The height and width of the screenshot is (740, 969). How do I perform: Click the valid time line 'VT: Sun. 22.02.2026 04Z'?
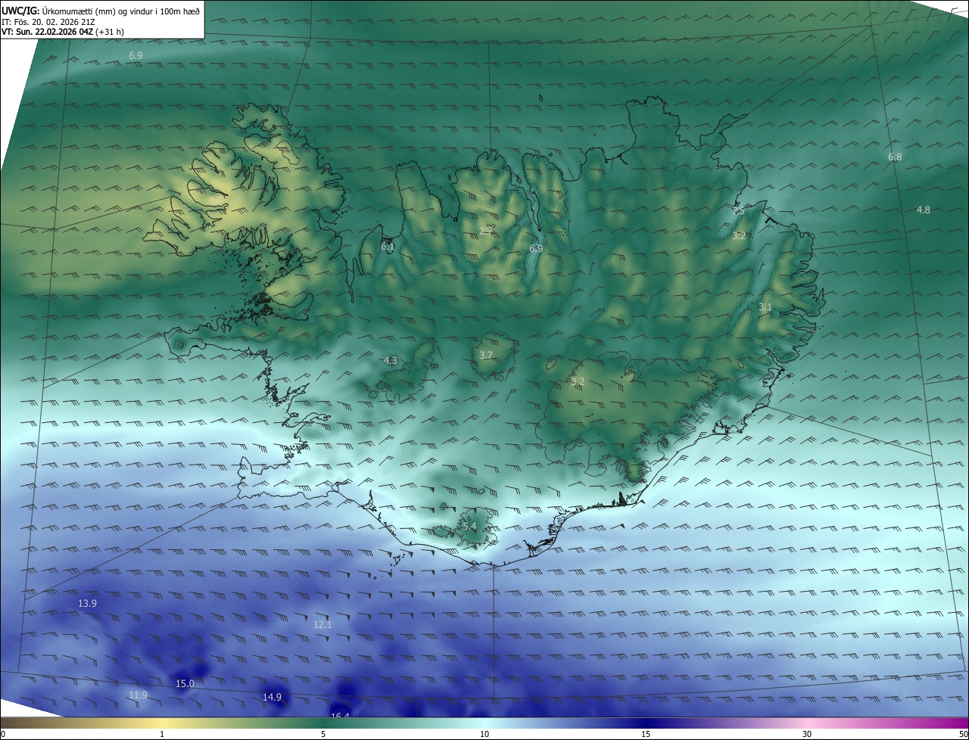click(48, 33)
